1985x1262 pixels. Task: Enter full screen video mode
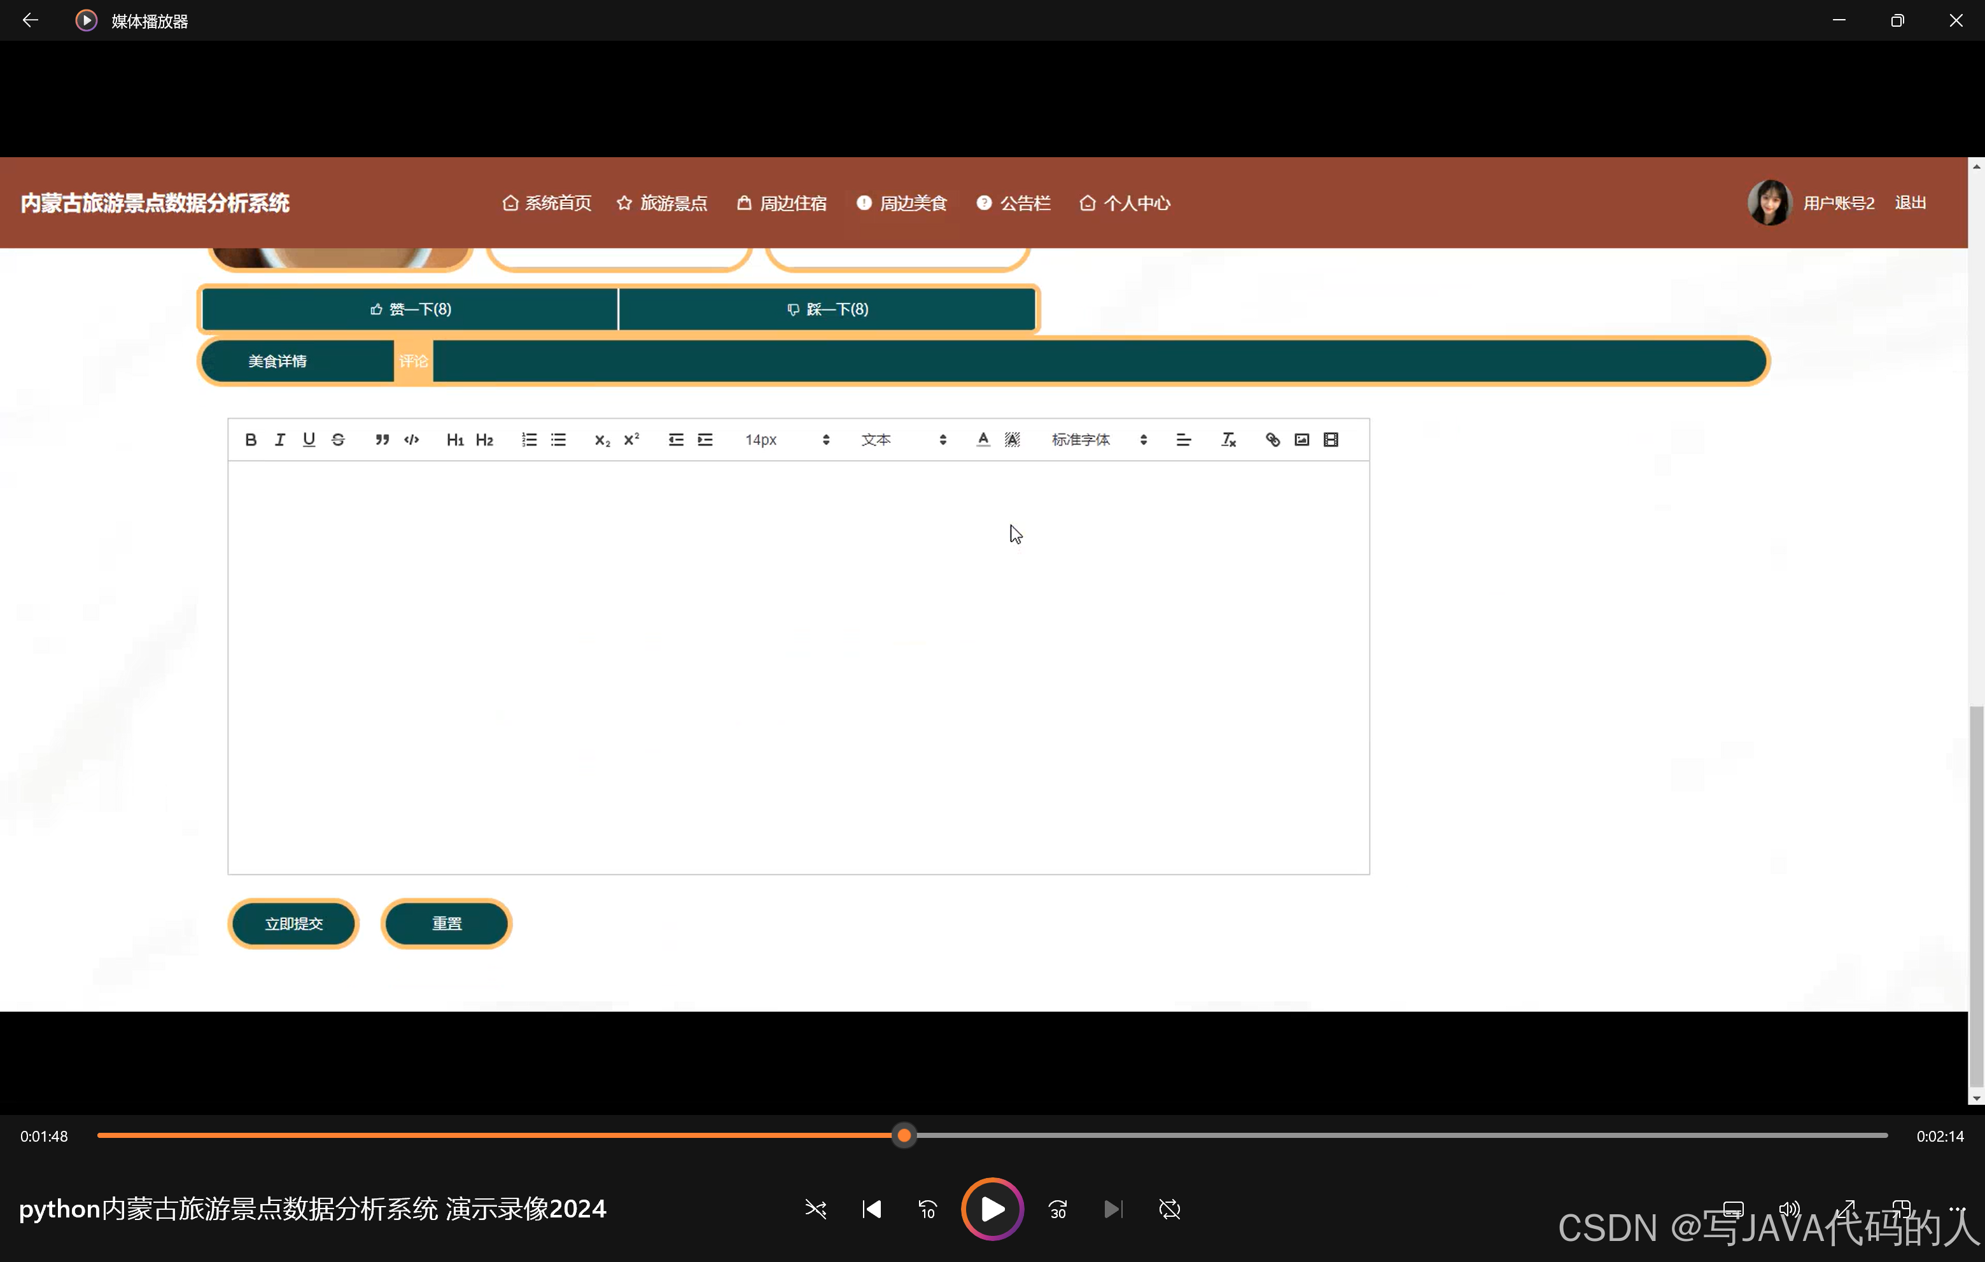1846,1209
